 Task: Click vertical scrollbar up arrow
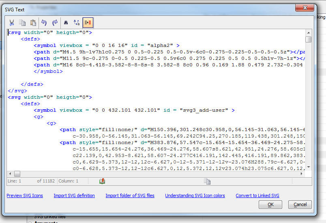tap(309, 33)
